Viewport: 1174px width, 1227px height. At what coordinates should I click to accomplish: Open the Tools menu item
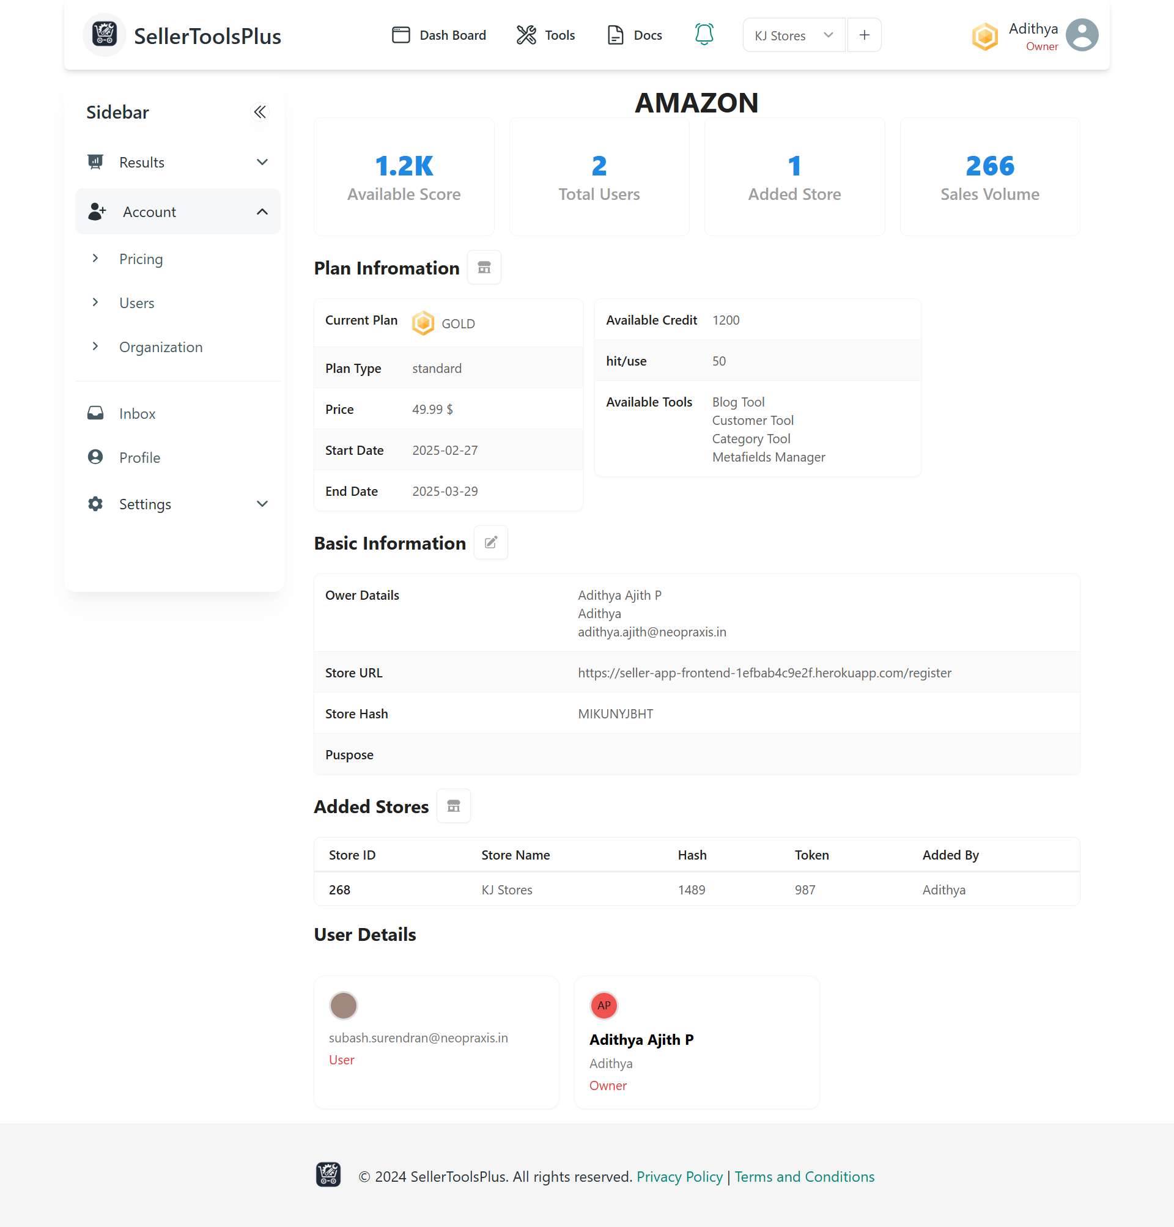tap(545, 35)
